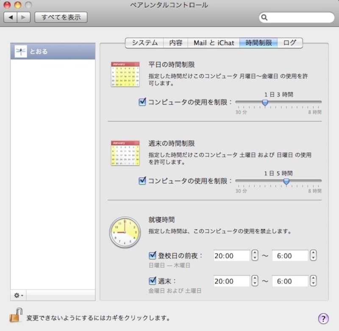
Task: Click the bedtime clock icon
Action: click(x=125, y=232)
